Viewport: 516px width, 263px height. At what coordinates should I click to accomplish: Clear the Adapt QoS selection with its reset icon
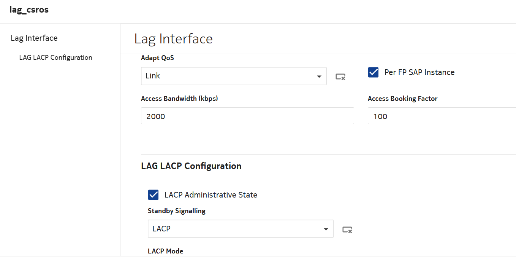click(x=340, y=77)
